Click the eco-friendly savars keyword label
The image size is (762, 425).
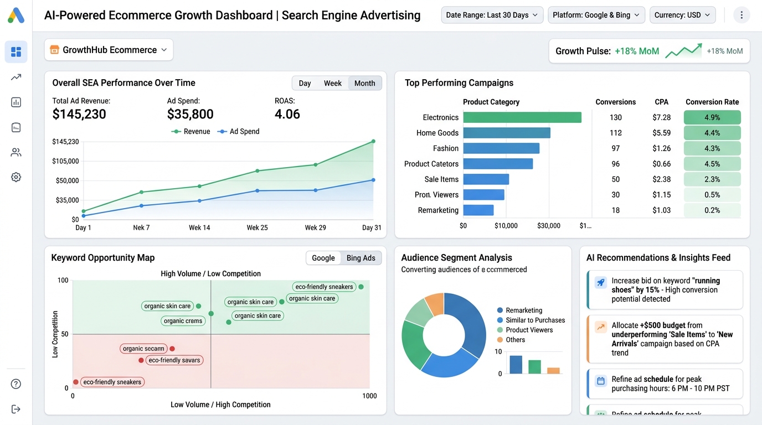click(174, 360)
